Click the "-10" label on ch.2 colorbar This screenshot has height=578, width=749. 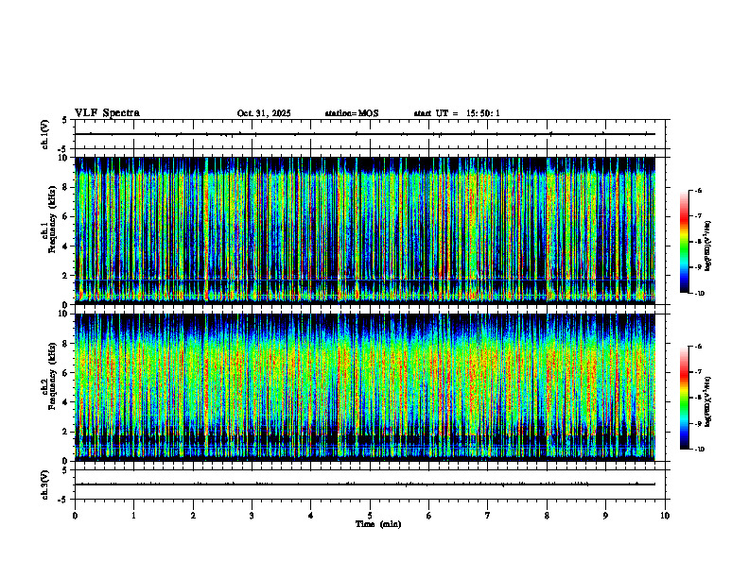tap(700, 450)
